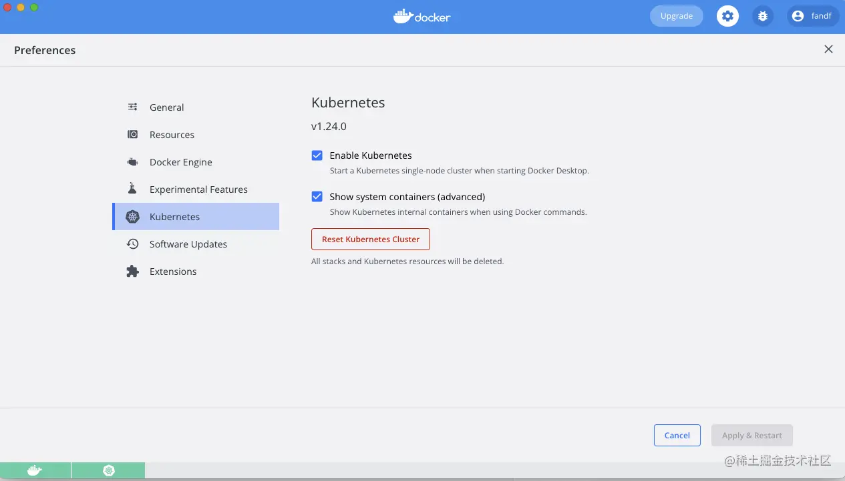Click the Resources disk icon
845x481 pixels.
[133, 135]
